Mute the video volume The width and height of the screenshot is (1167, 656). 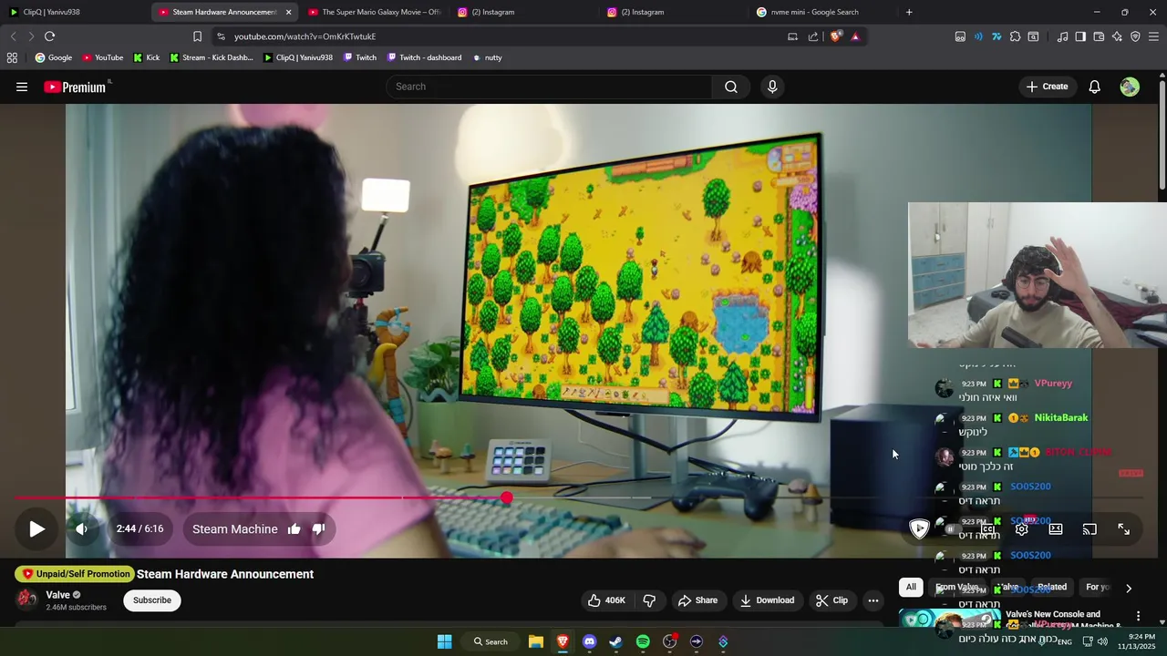coord(82,528)
